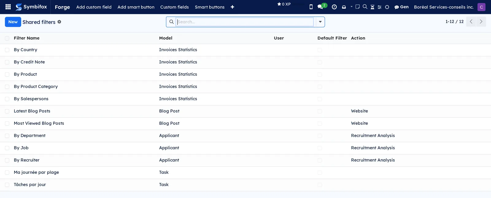491x198 pixels.
Task: Open the Most Viewed Blog Posts record
Action: 39,123
